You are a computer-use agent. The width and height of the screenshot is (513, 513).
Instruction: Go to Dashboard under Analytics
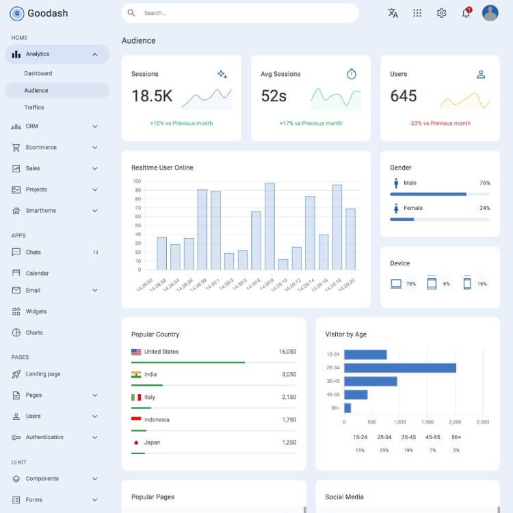(38, 73)
